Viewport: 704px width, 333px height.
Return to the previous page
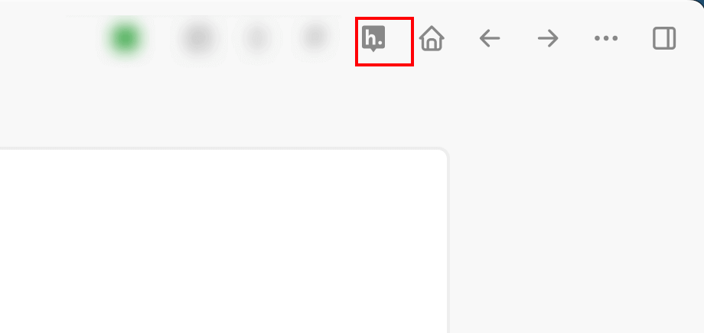(x=490, y=38)
